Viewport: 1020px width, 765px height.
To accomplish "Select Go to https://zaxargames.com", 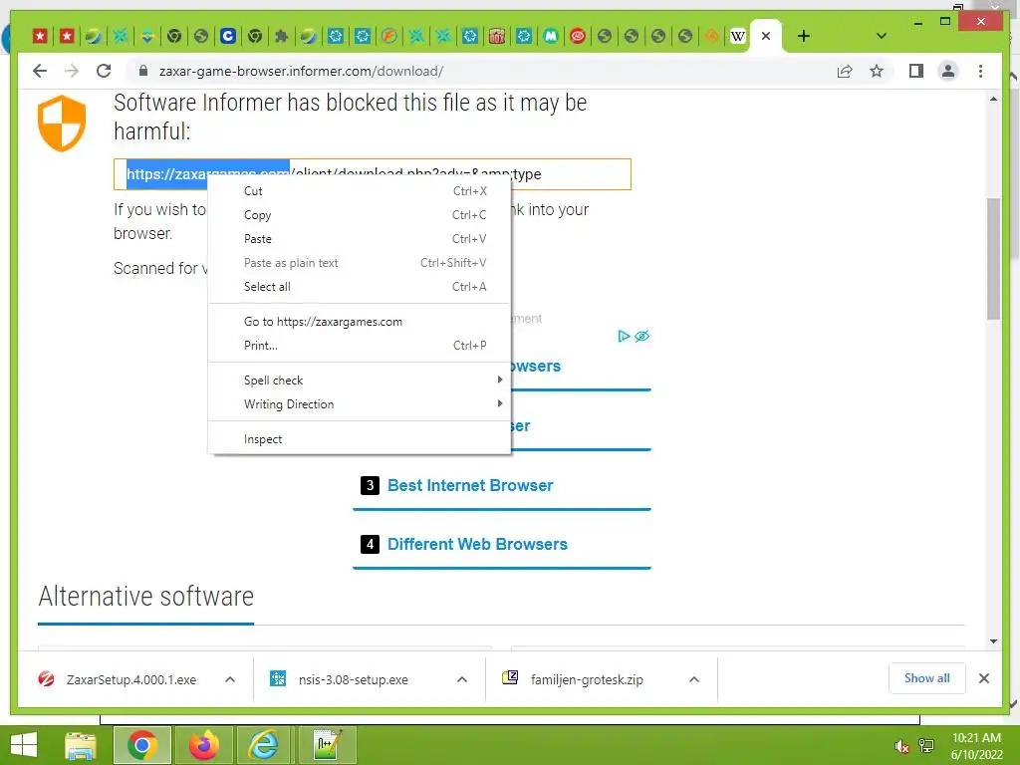I will click(x=359, y=322).
